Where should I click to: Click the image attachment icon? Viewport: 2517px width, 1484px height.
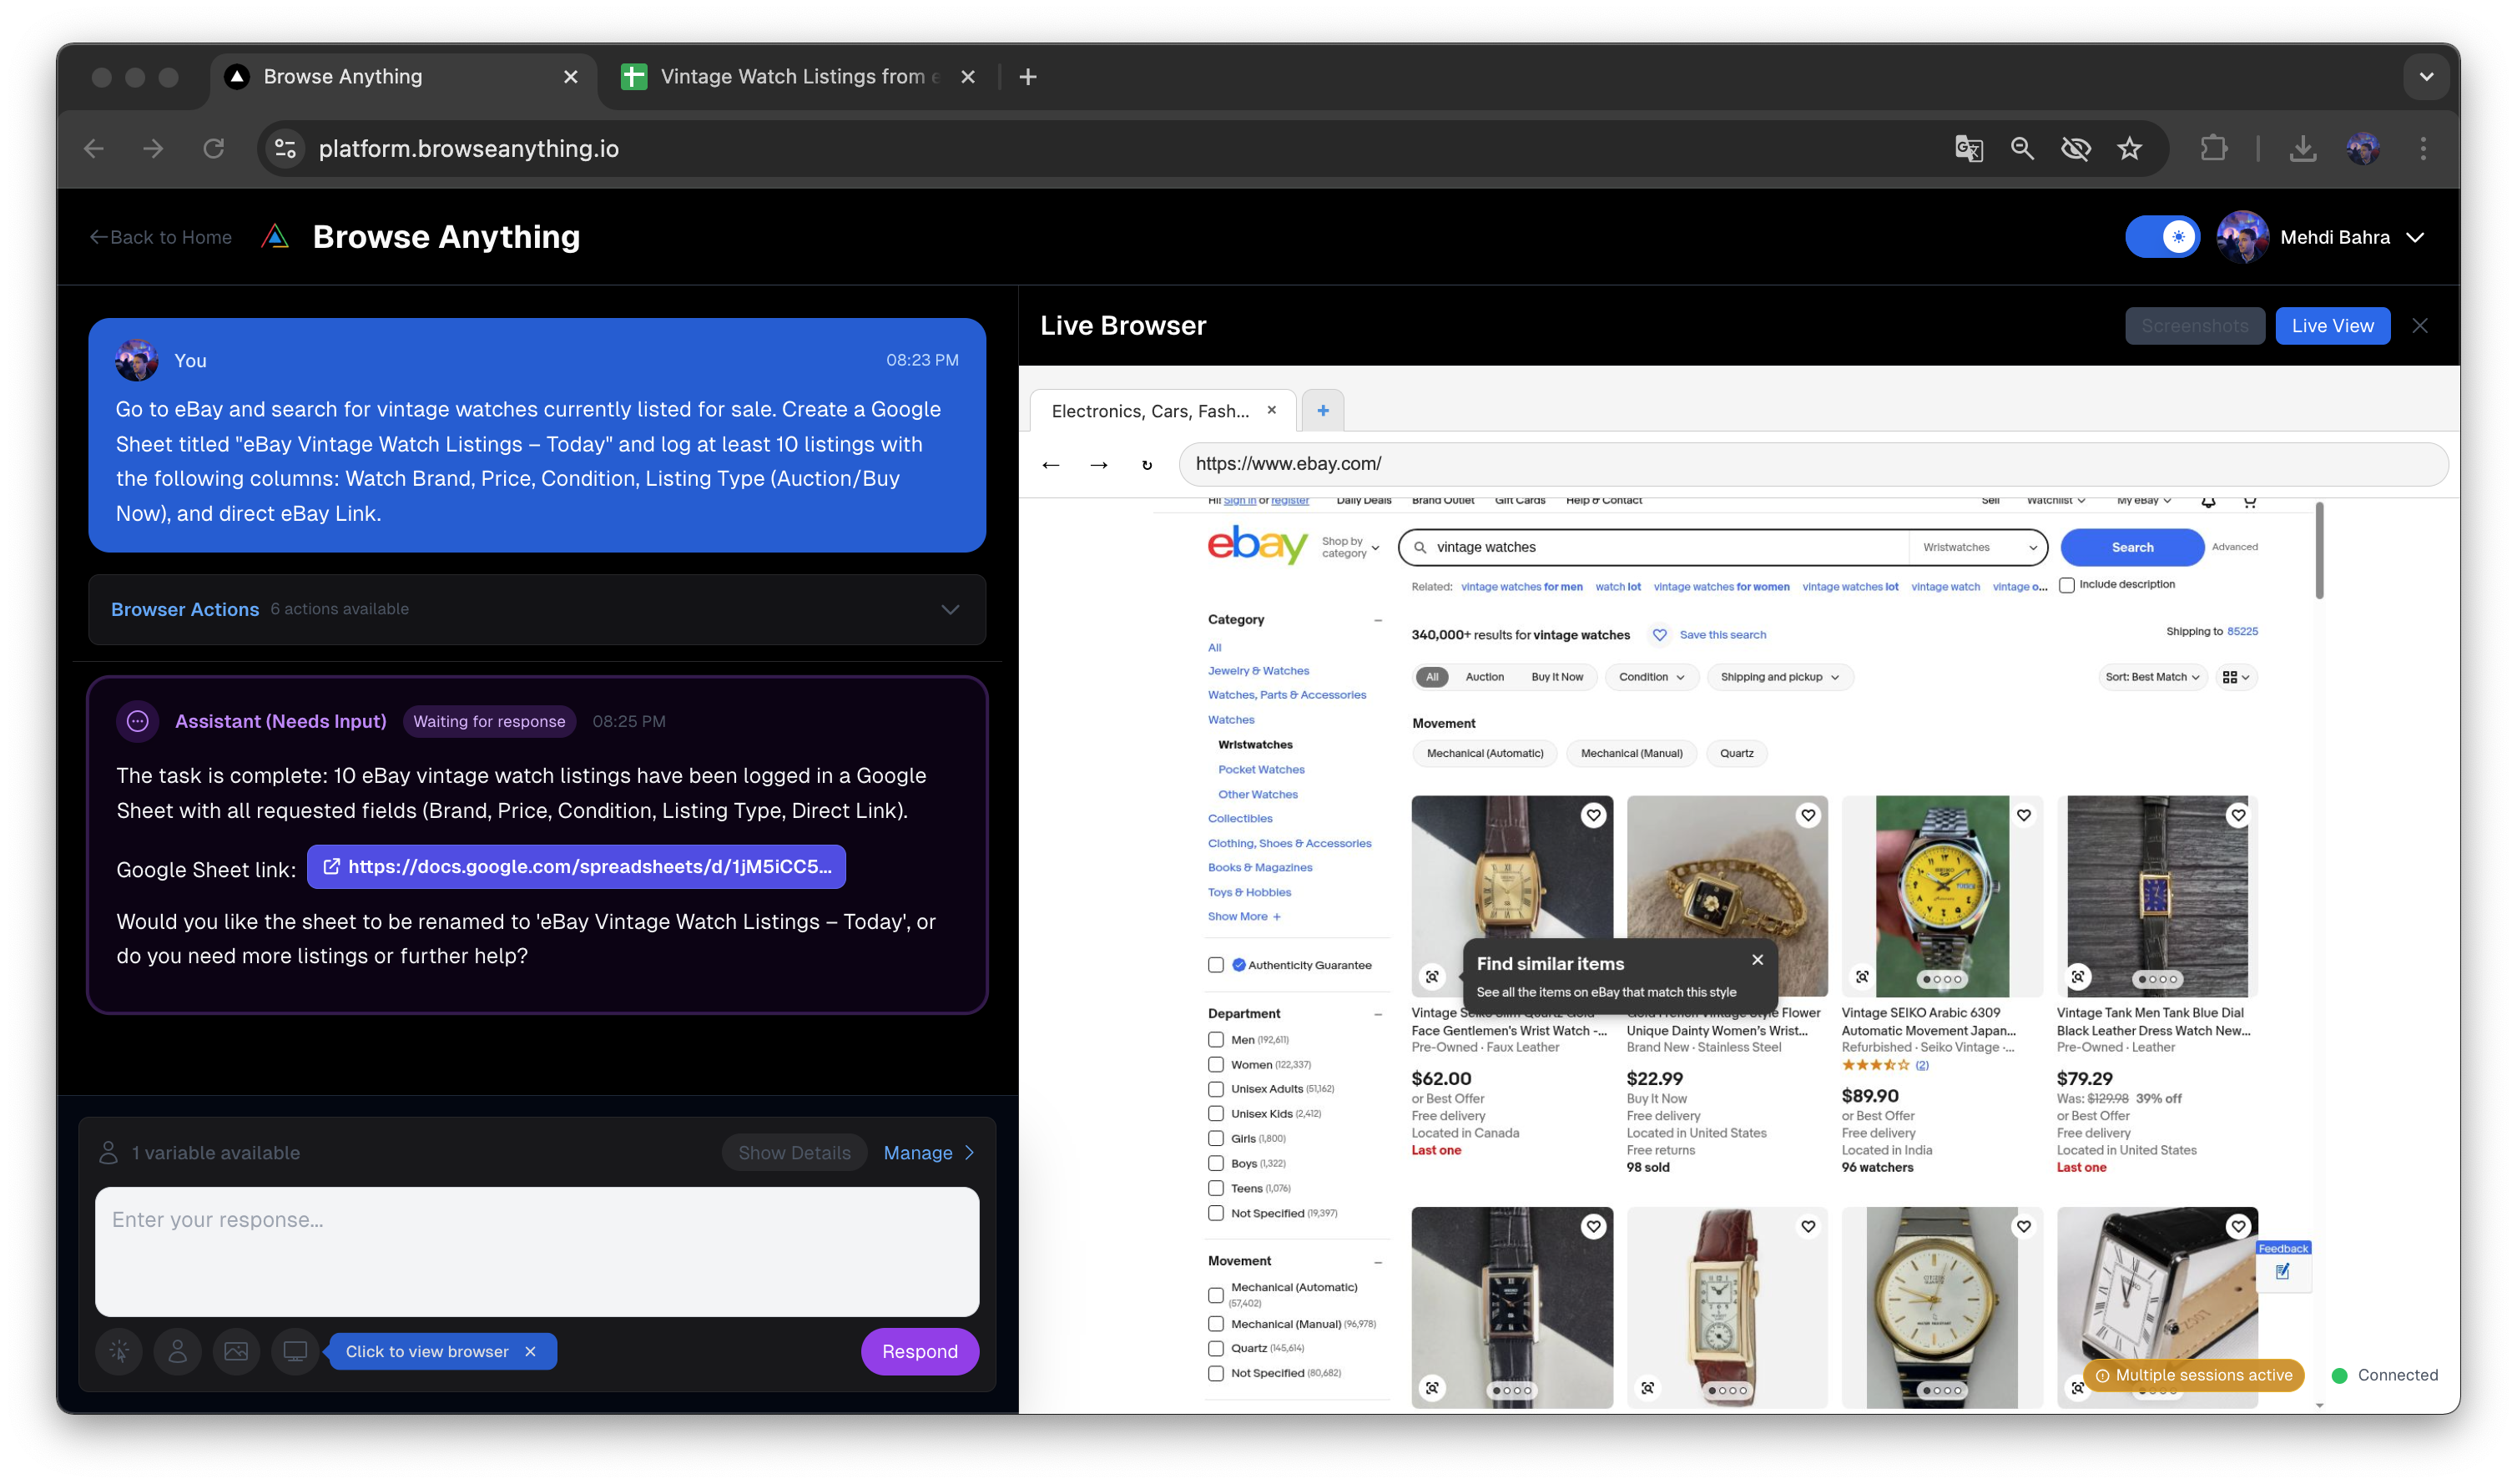click(236, 1352)
